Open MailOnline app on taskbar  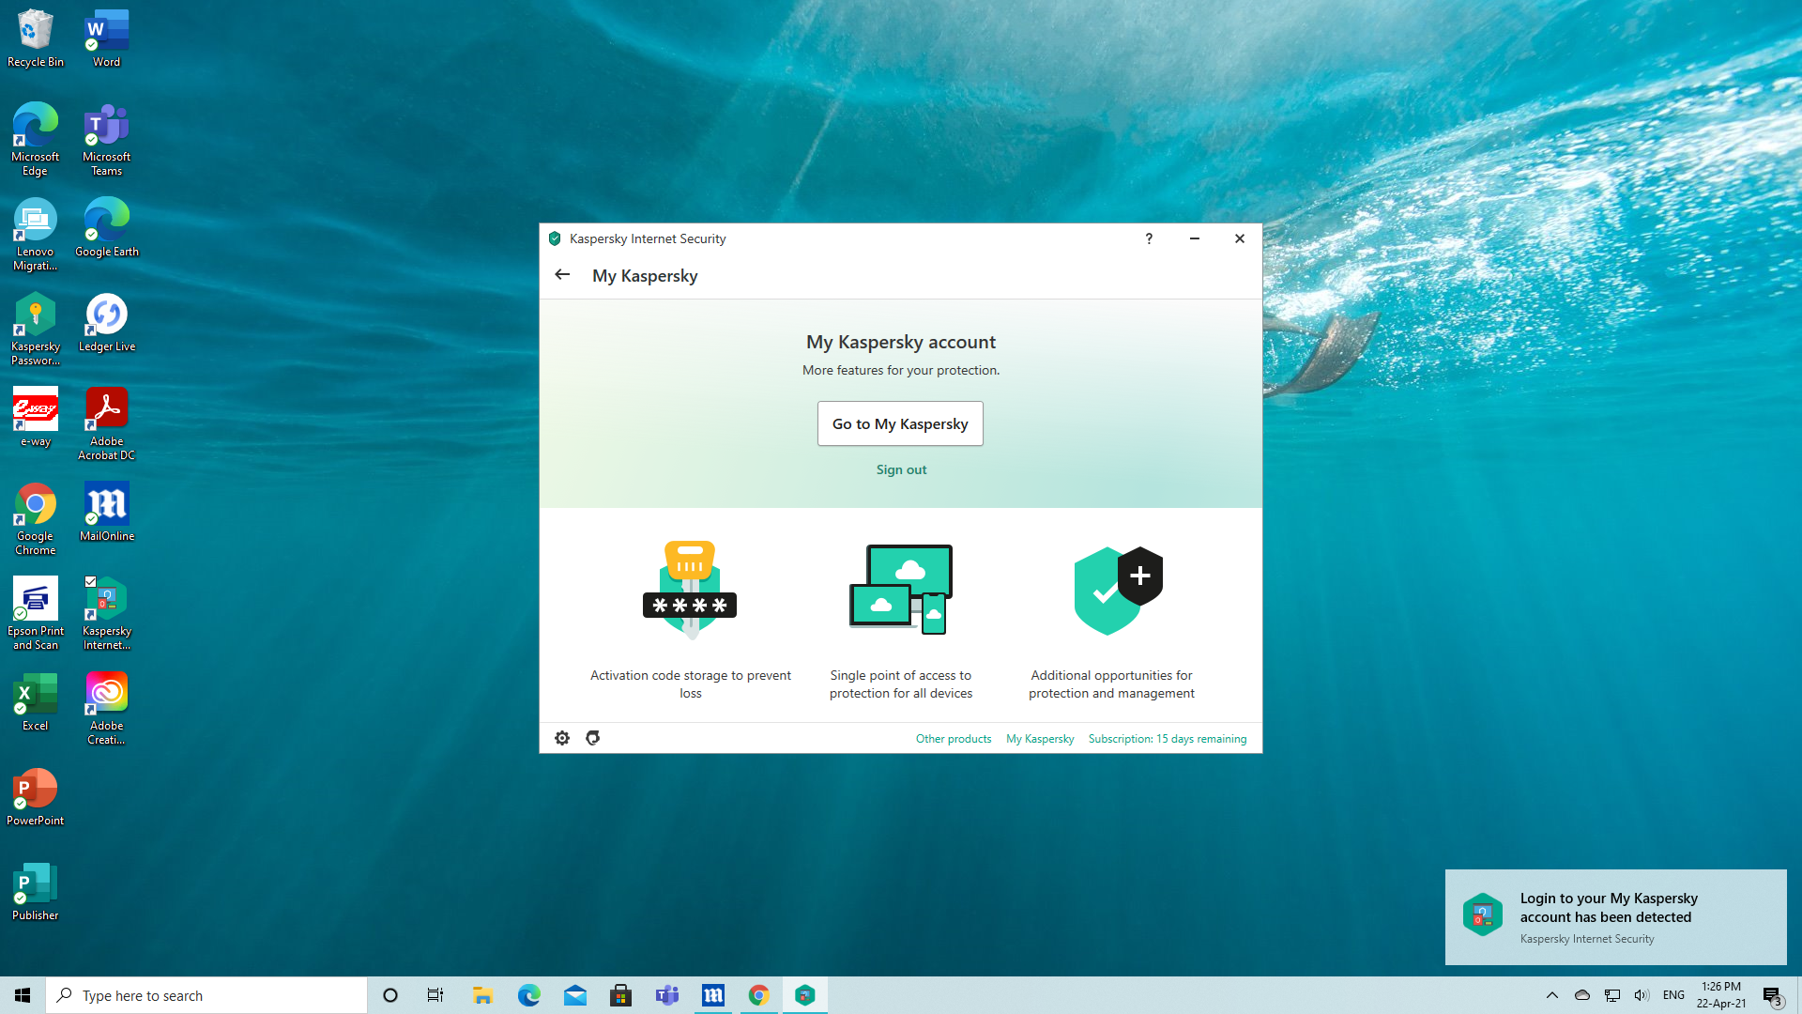[712, 995]
